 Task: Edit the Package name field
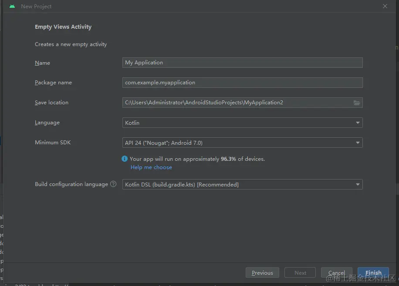pyautogui.click(x=242, y=83)
